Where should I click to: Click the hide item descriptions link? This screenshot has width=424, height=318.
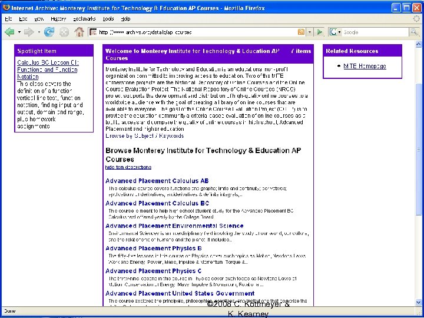tap(128, 167)
